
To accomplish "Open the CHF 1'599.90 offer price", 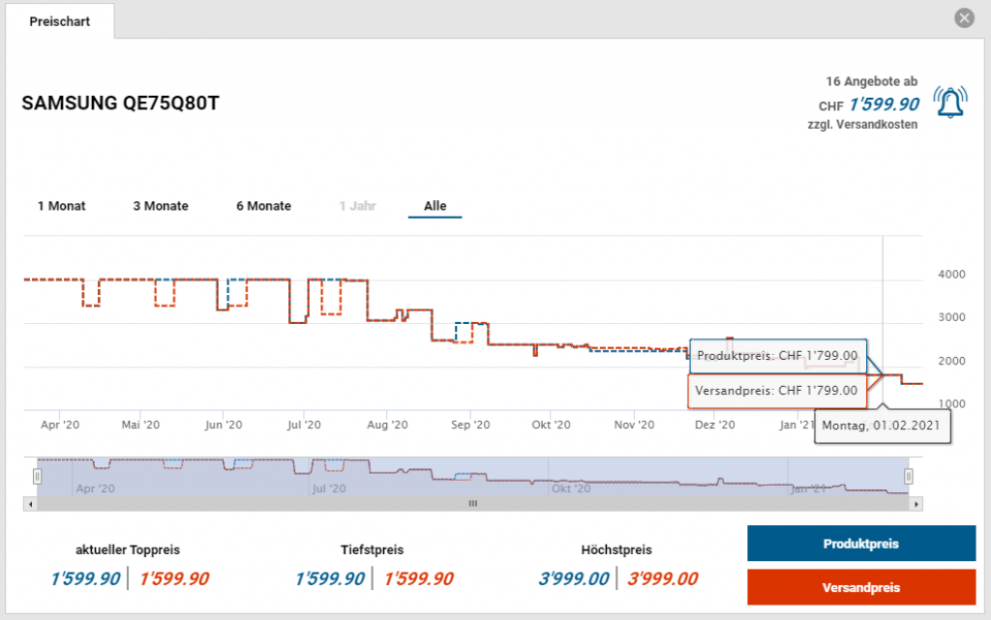I will (x=884, y=104).
